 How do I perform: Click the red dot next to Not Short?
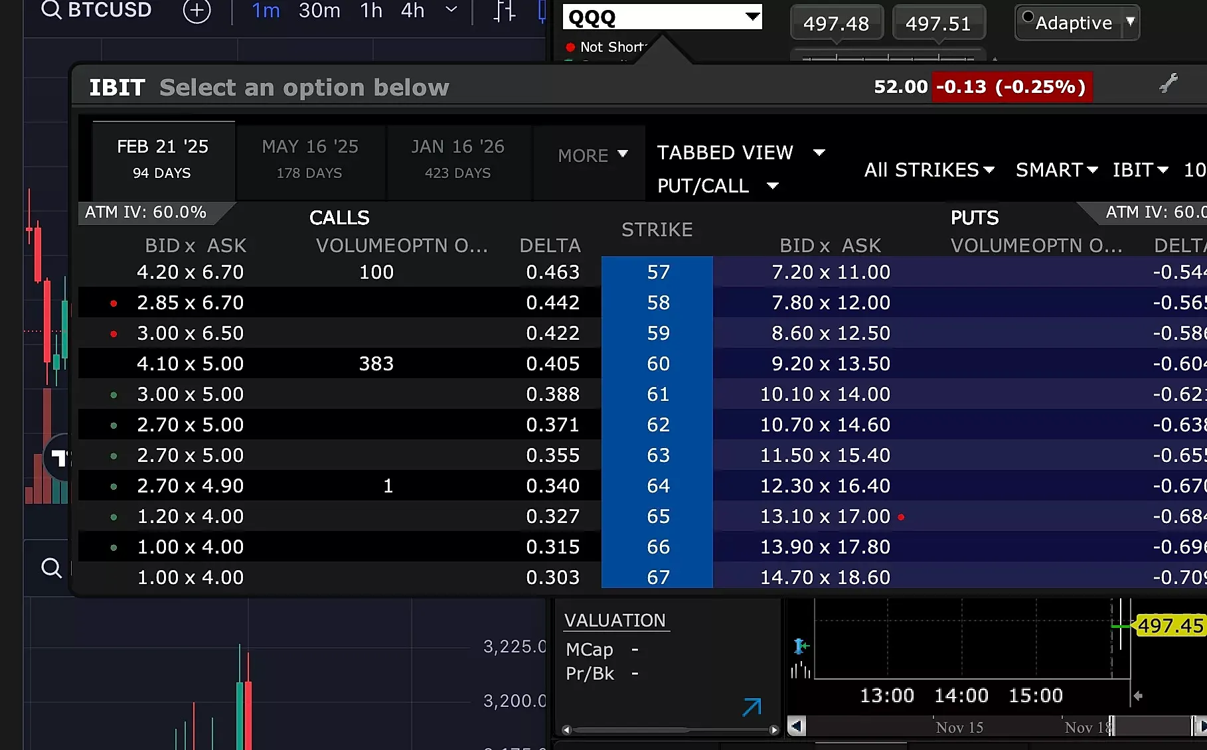[570, 47]
